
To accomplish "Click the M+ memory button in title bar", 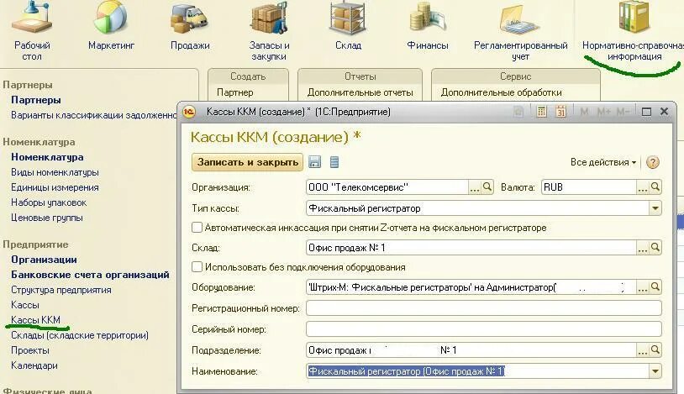I will [x=603, y=112].
